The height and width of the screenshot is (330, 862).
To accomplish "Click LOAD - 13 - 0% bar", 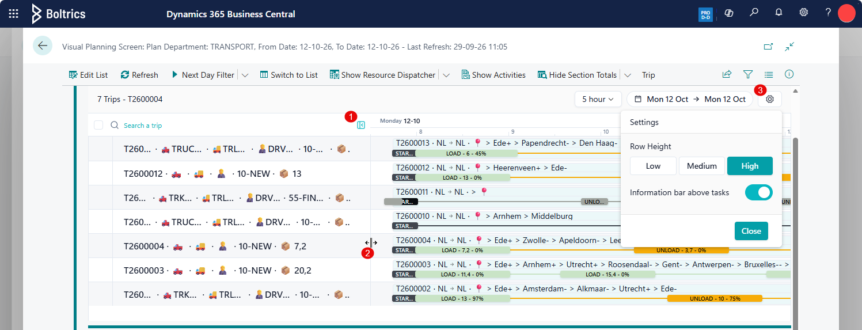I will [462, 177].
